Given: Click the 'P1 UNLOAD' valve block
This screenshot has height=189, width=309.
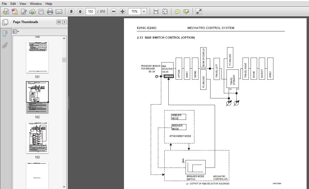Looking at the screenshot, I should [230, 57].
